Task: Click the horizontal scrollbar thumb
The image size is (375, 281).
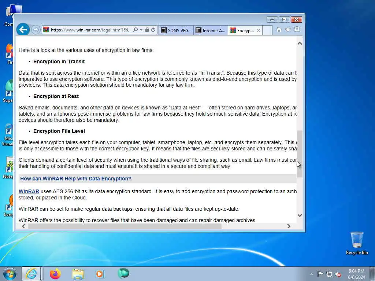Action: (125, 226)
